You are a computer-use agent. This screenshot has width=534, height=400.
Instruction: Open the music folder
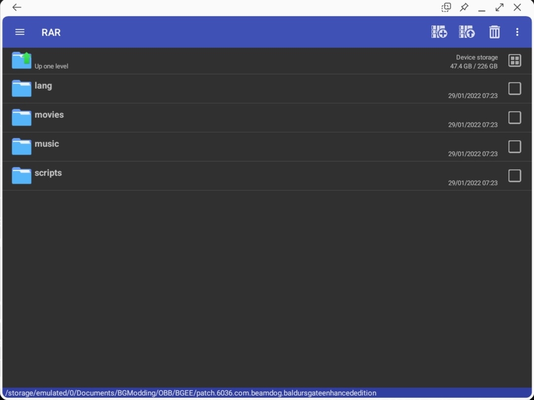[x=46, y=144]
